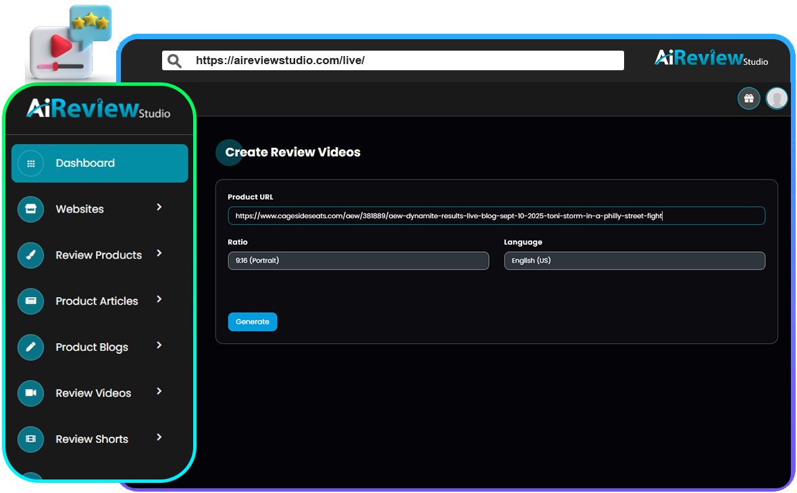Click the aireviewstudio.com address bar
This screenshot has width=797, height=493.
tap(405, 61)
